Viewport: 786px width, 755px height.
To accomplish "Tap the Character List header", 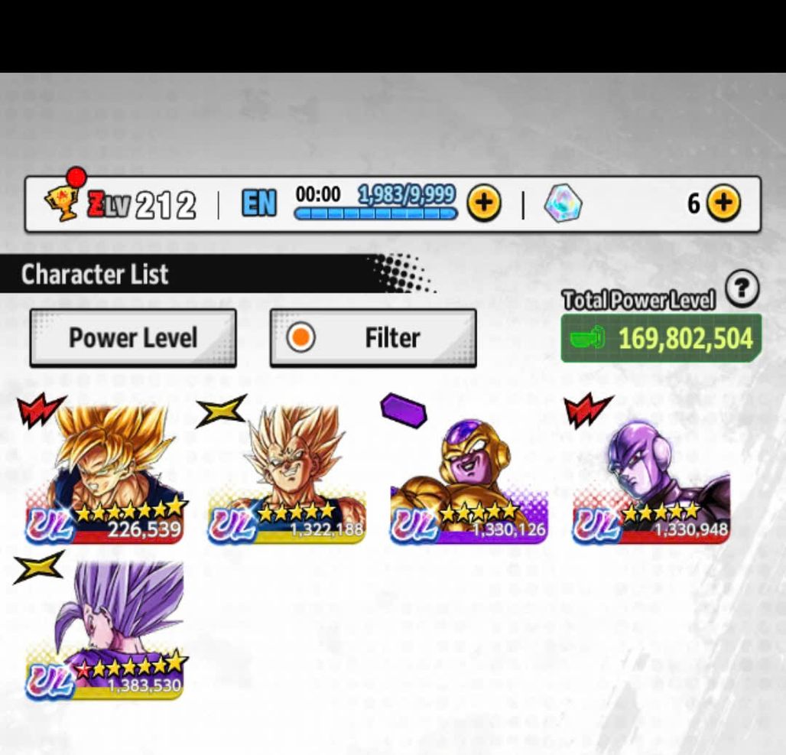I will point(95,274).
